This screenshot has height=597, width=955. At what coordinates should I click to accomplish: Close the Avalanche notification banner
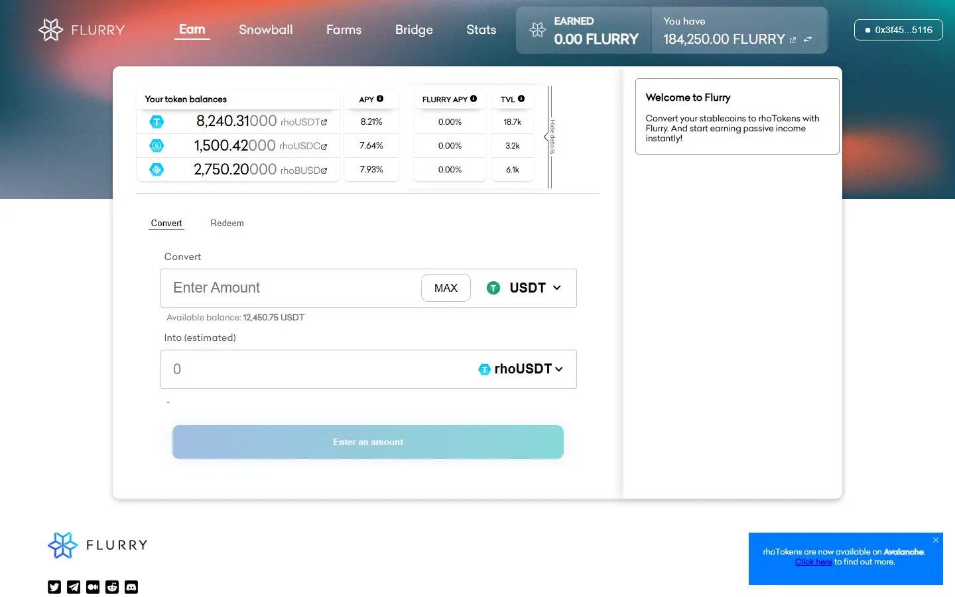(x=936, y=540)
